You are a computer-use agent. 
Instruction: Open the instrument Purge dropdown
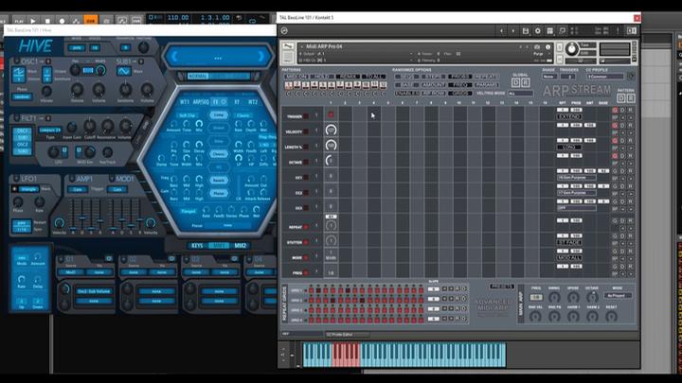click(540, 54)
